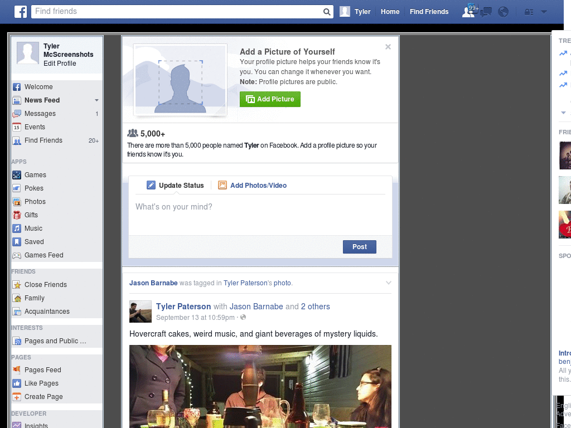571x428 pixels.
Task: Click the public audience globe icon on post
Action: pyautogui.click(x=243, y=317)
